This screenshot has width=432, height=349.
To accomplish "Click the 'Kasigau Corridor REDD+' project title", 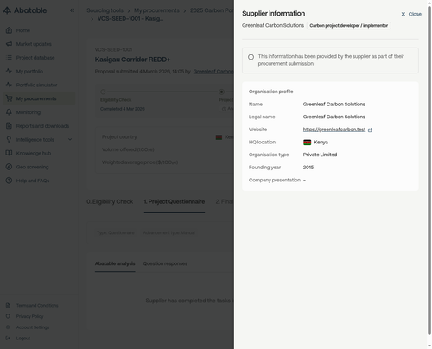I will [x=132, y=60].
